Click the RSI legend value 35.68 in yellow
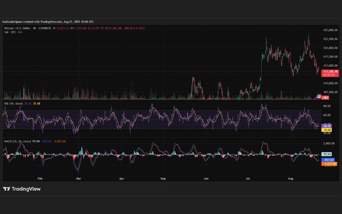The width and height of the screenshot is (342, 214). click(x=36, y=104)
